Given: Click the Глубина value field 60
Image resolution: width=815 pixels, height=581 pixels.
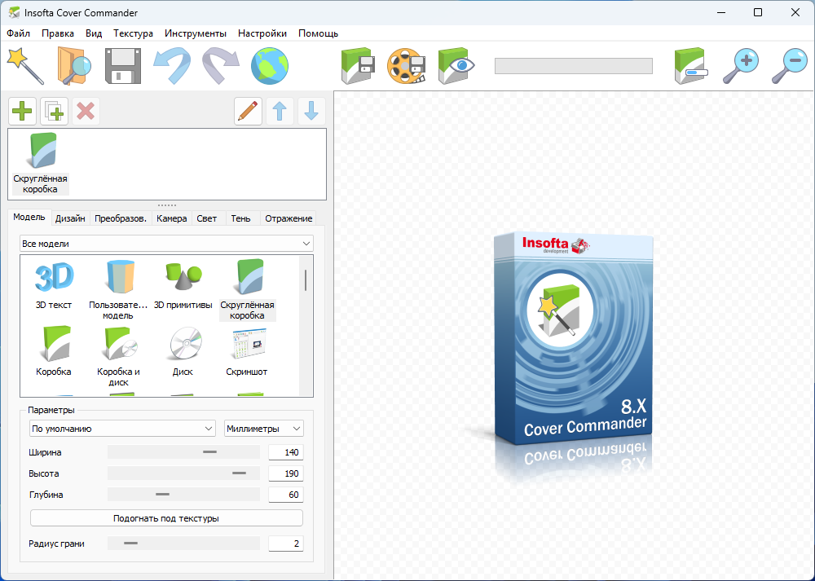Looking at the screenshot, I should pos(286,495).
